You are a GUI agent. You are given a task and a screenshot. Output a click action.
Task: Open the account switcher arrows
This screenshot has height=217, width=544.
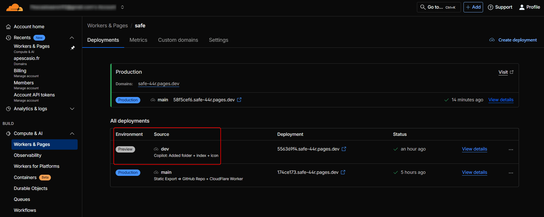point(122,7)
